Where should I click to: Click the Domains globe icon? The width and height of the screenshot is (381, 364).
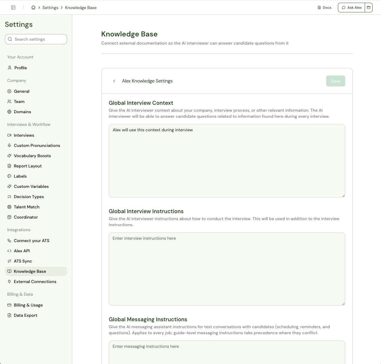[9, 112]
